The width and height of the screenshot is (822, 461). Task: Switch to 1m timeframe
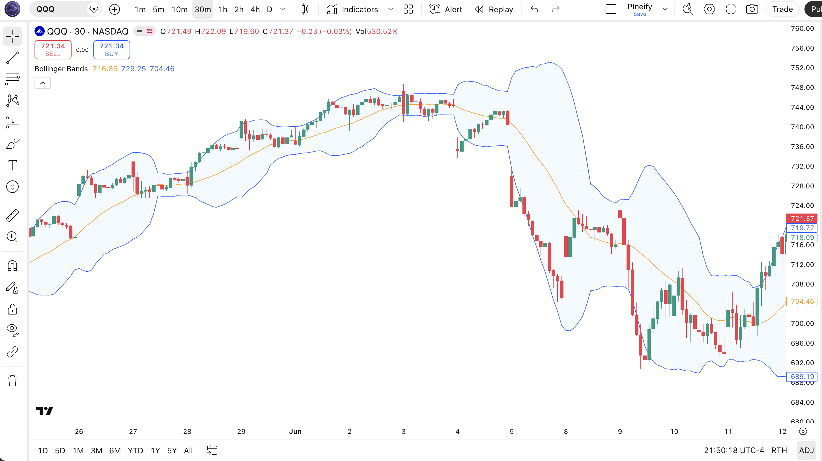tap(140, 9)
